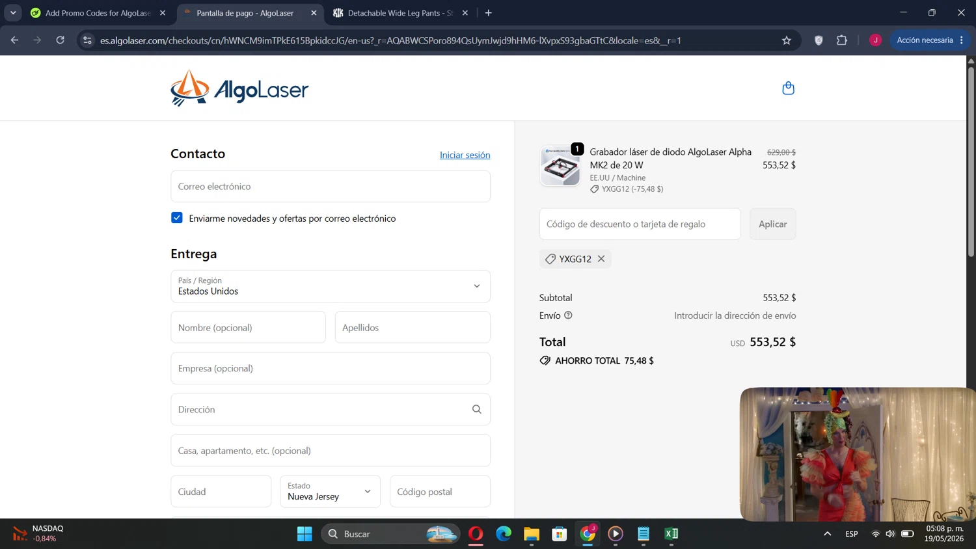The height and width of the screenshot is (549, 976).
Task: Click the YXGG12 discount tag chip
Action: coord(575,259)
